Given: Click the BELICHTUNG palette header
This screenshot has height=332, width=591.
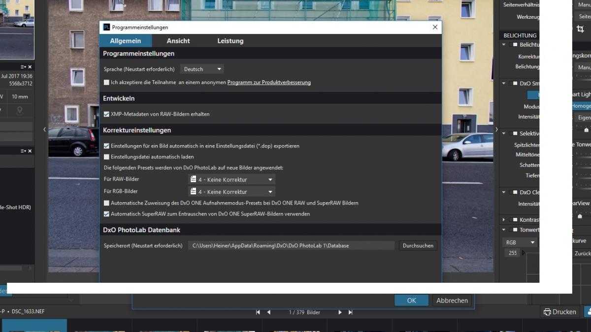Looking at the screenshot, I should point(520,35).
